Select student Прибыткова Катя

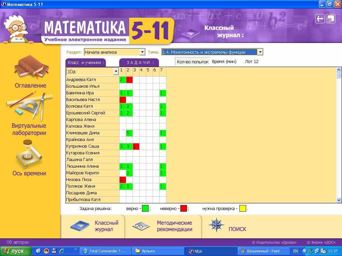click(x=93, y=200)
